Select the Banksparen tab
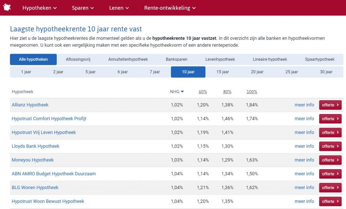Viewport: 346px width, 209px height. (x=176, y=59)
